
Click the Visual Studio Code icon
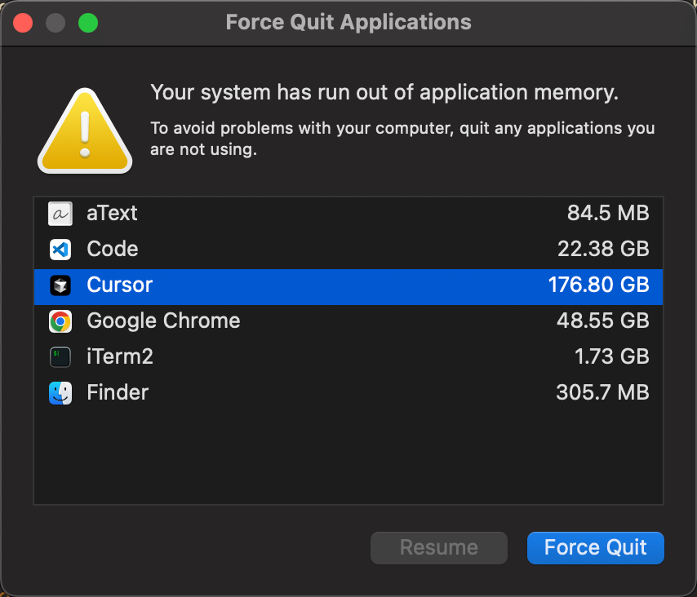60,250
